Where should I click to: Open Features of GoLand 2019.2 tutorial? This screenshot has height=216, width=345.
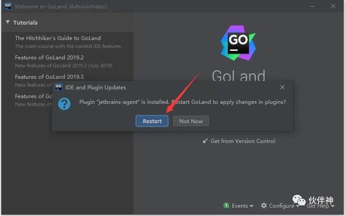(x=49, y=57)
